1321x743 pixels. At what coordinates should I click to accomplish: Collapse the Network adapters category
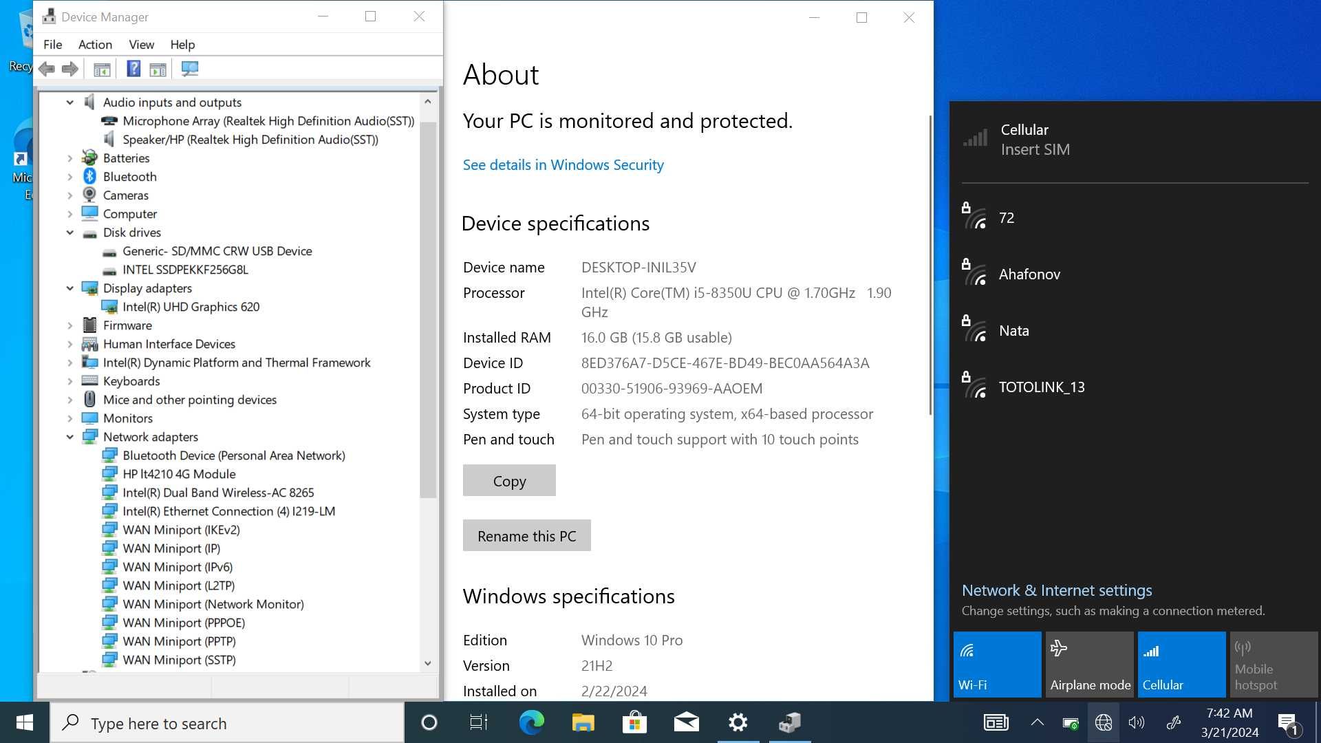tap(71, 436)
